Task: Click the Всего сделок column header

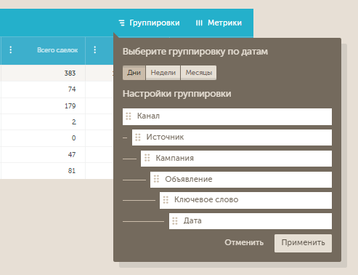Action: click(x=57, y=50)
